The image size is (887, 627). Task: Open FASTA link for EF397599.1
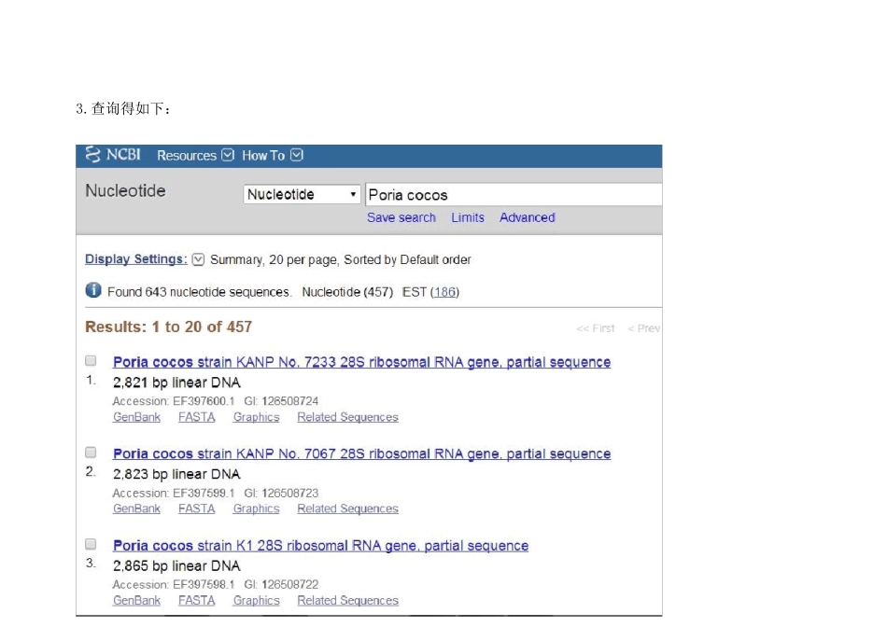point(197,509)
